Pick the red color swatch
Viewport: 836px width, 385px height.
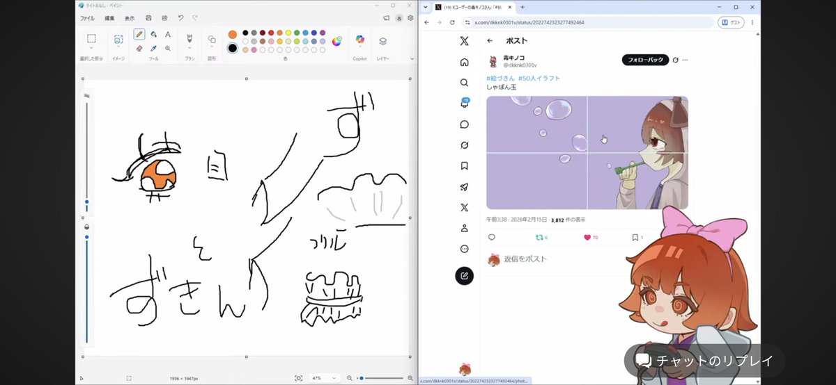(270, 33)
